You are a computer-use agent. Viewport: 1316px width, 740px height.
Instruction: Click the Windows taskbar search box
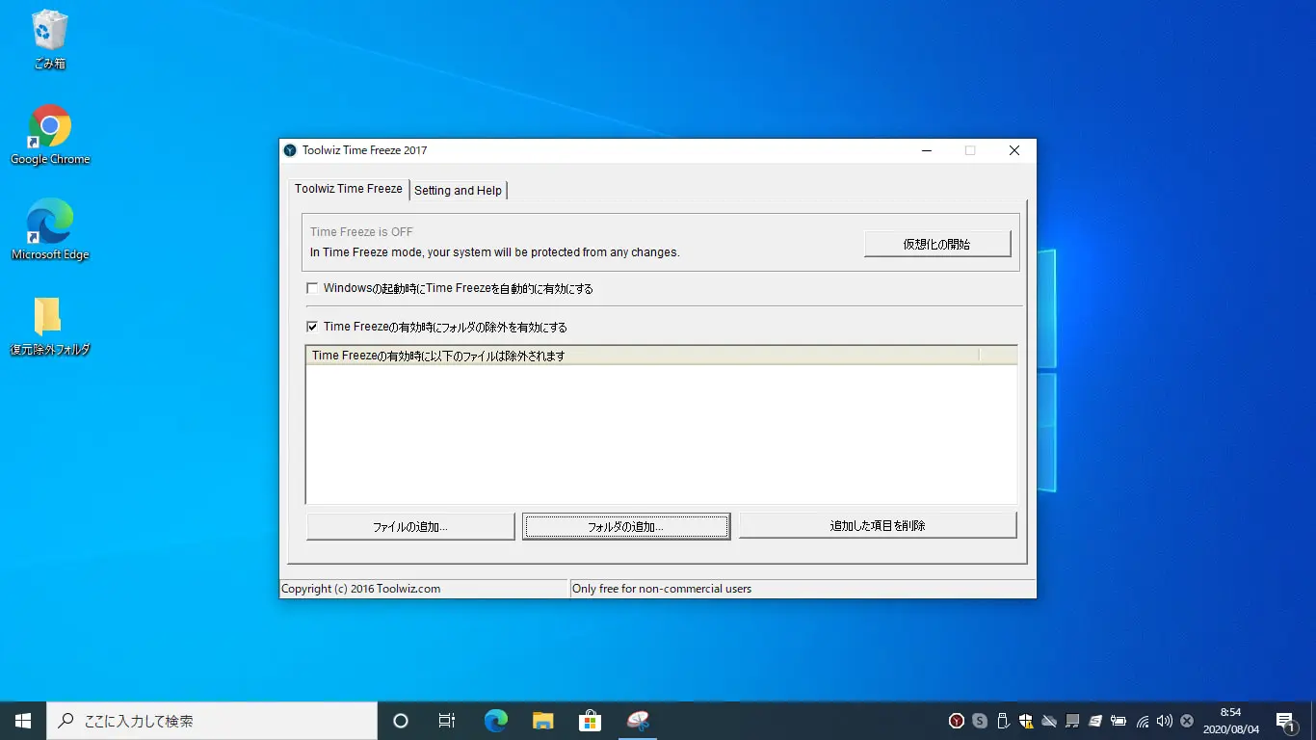[x=212, y=721]
